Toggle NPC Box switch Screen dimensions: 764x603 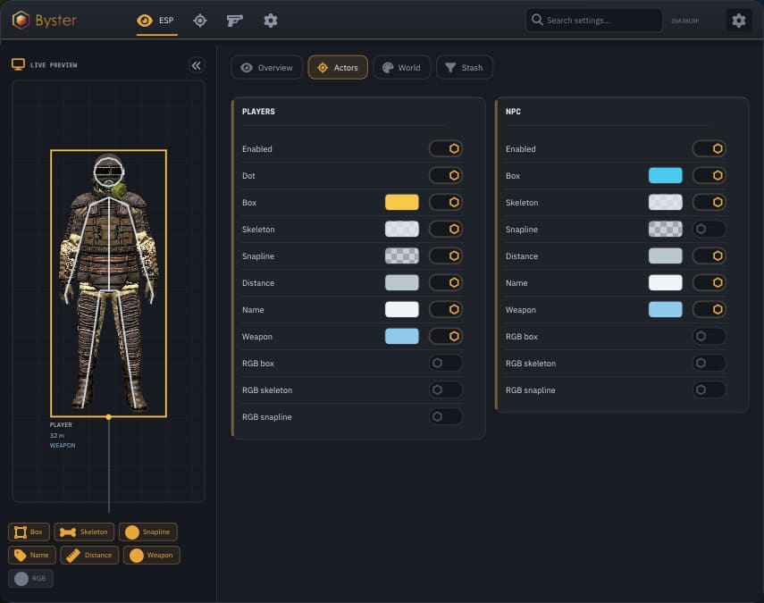pos(709,175)
